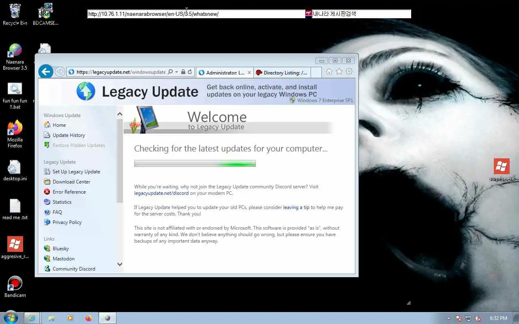Screen dimensions: 519x324
Task: Select the surprise.exe desktop icon
Action: pos(502,170)
